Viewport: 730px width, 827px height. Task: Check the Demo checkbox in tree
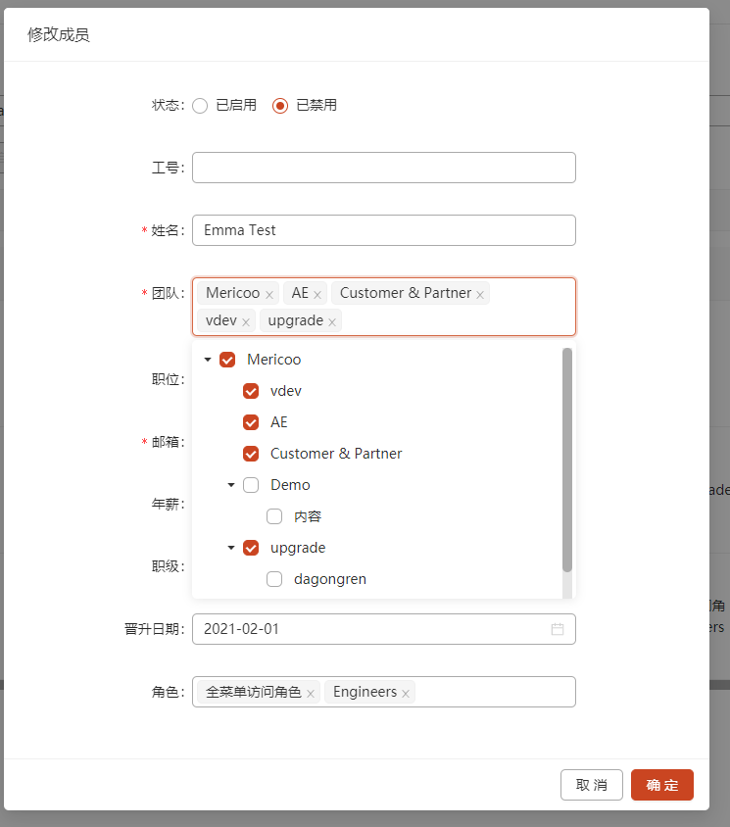tap(251, 485)
